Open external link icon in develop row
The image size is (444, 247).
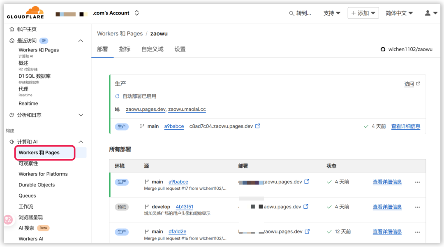click(306, 206)
